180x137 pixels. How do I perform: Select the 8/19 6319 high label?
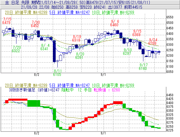(x=76, y=38)
